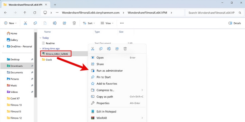Select the WondershareFilmoraX.x64.VPI tab
The width and height of the screenshot is (245, 122).
click(26, 5)
